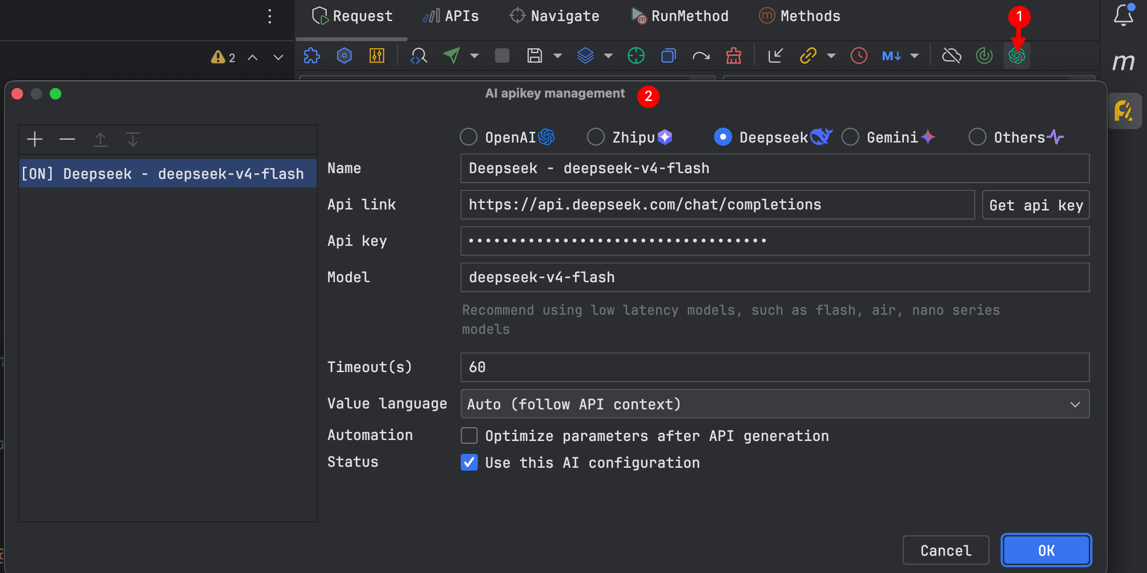Switch to the Navigate tab
The height and width of the screenshot is (573, 1147).
coord(554,16)
